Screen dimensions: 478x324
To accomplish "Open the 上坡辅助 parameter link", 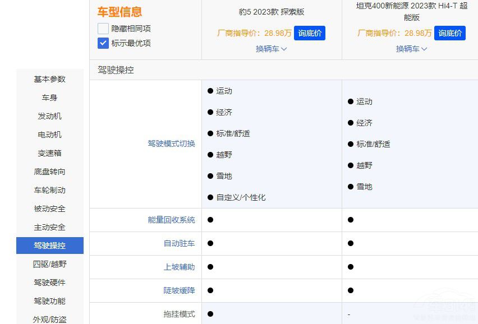I will [179, 267].
